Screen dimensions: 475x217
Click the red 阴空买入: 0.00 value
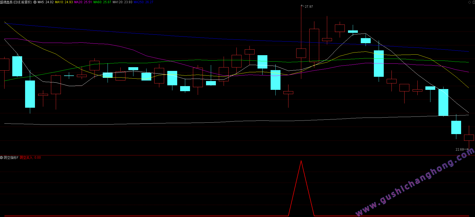[30, 158]
